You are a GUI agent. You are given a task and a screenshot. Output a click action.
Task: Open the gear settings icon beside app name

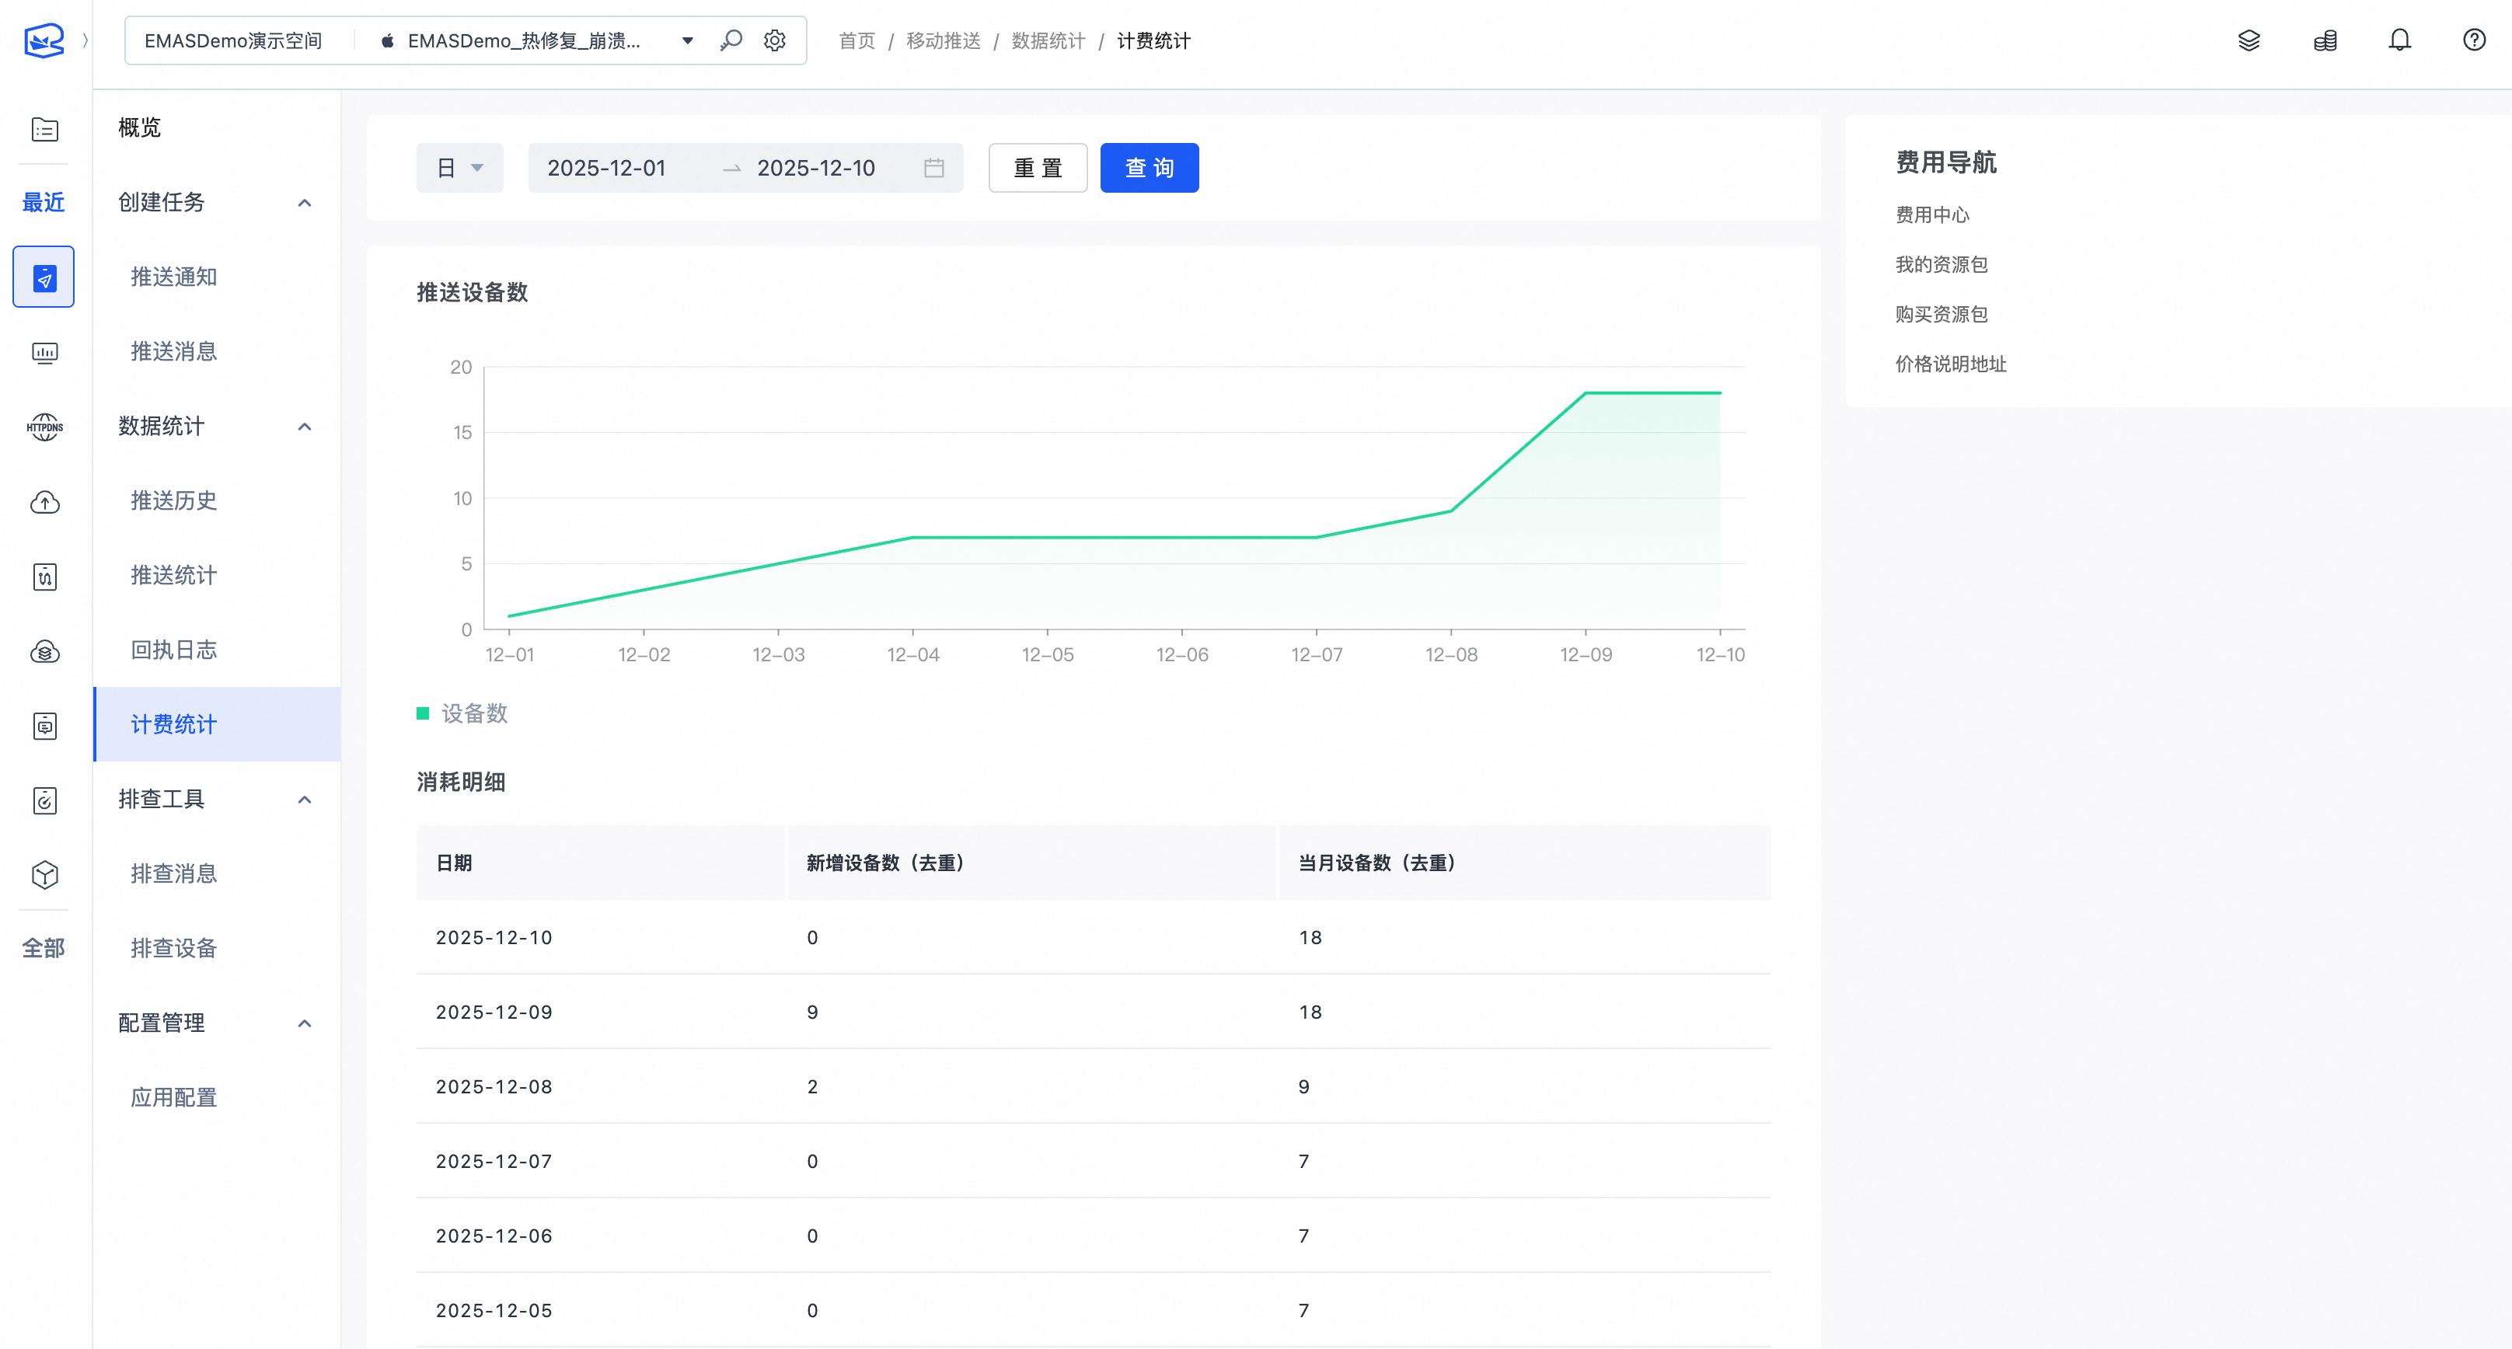tap(774, 40)
